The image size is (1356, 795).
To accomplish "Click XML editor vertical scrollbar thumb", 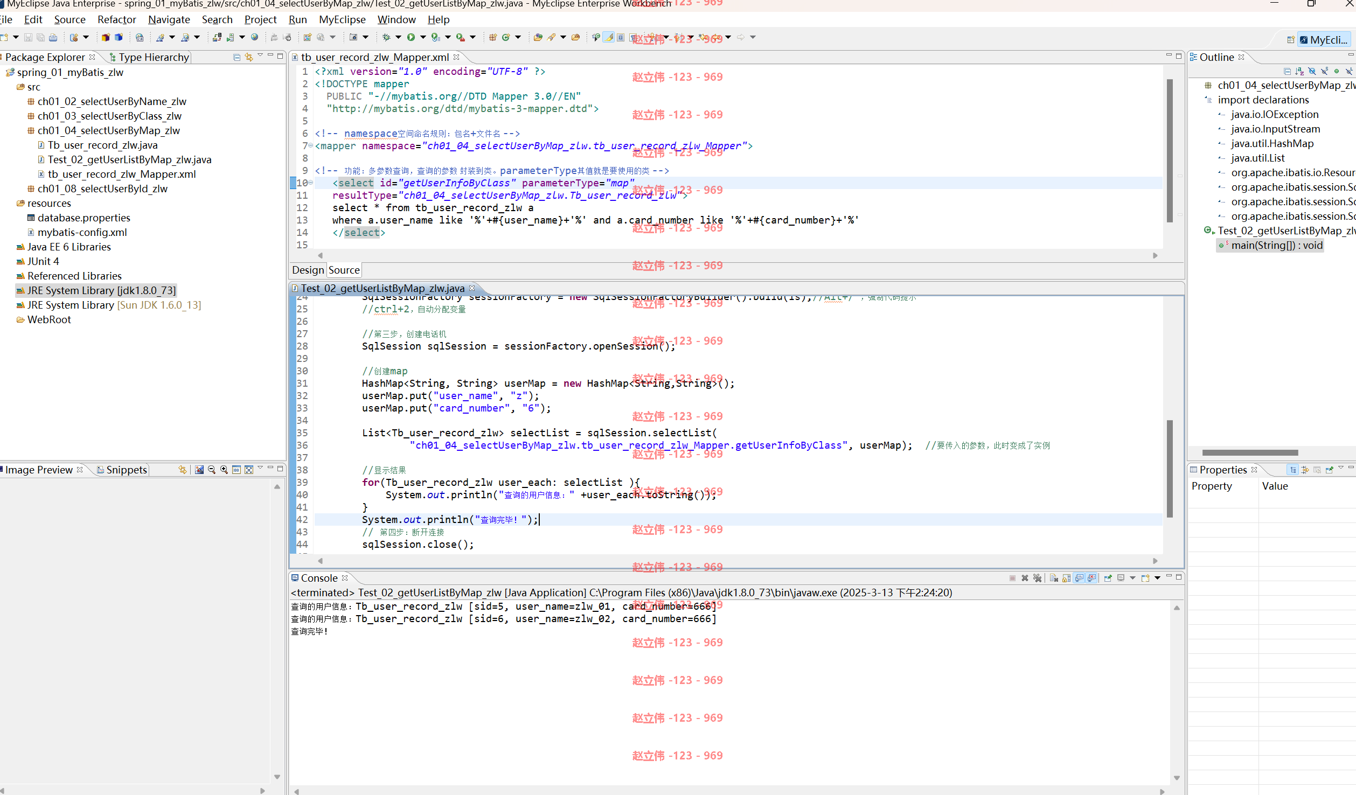I will point(1170,151).
